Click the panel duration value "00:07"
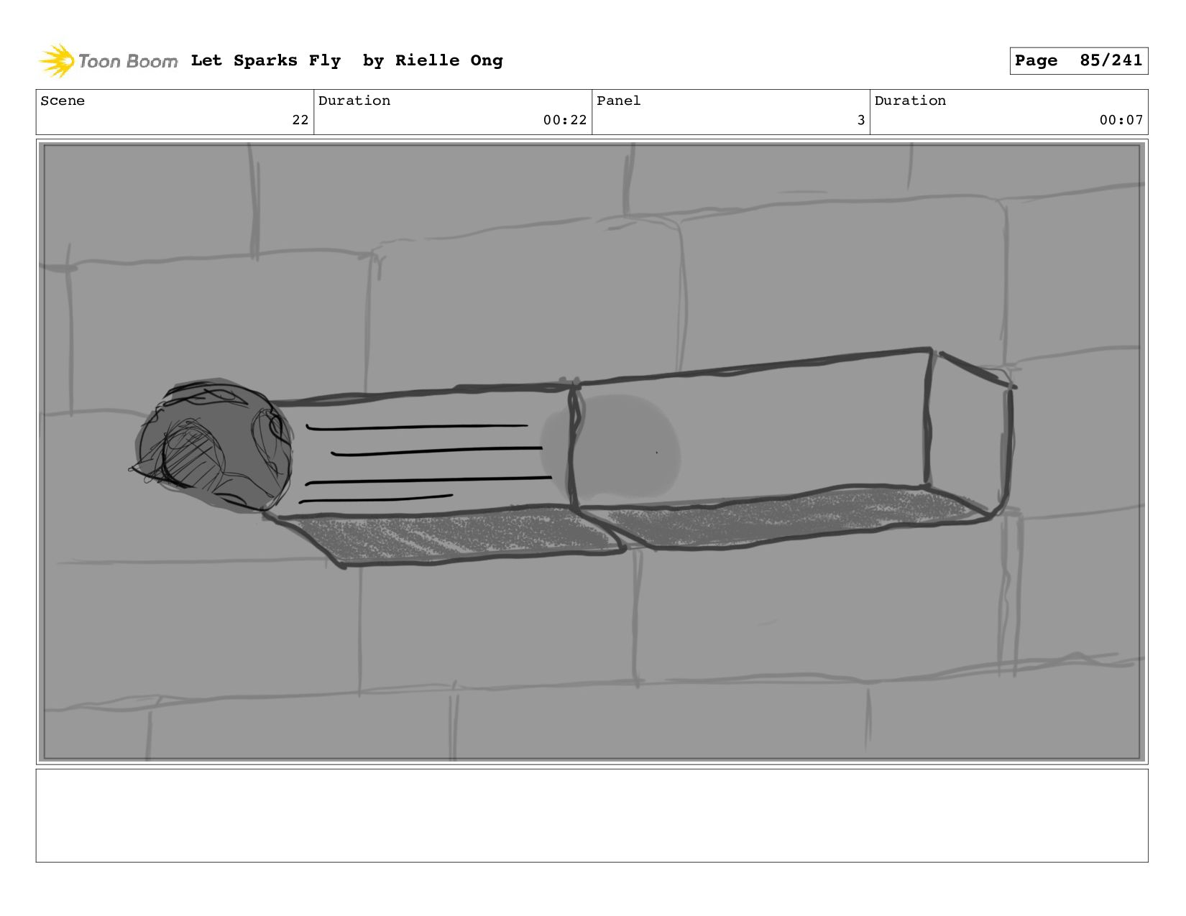 [1121, 120]
